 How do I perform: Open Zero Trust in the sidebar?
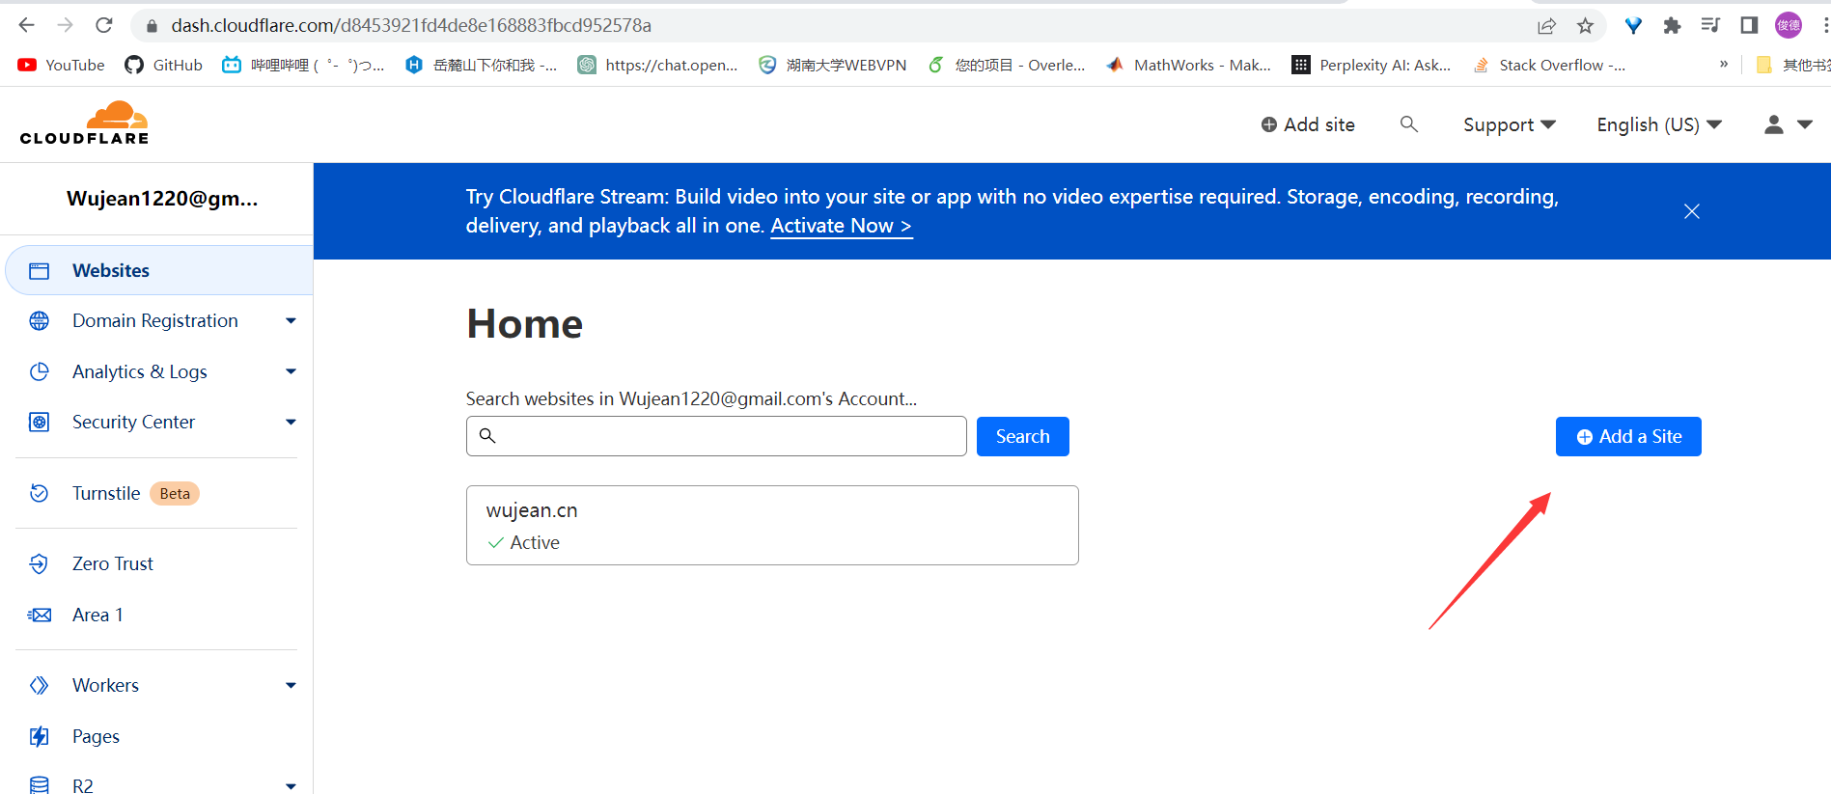click(113, 563)
